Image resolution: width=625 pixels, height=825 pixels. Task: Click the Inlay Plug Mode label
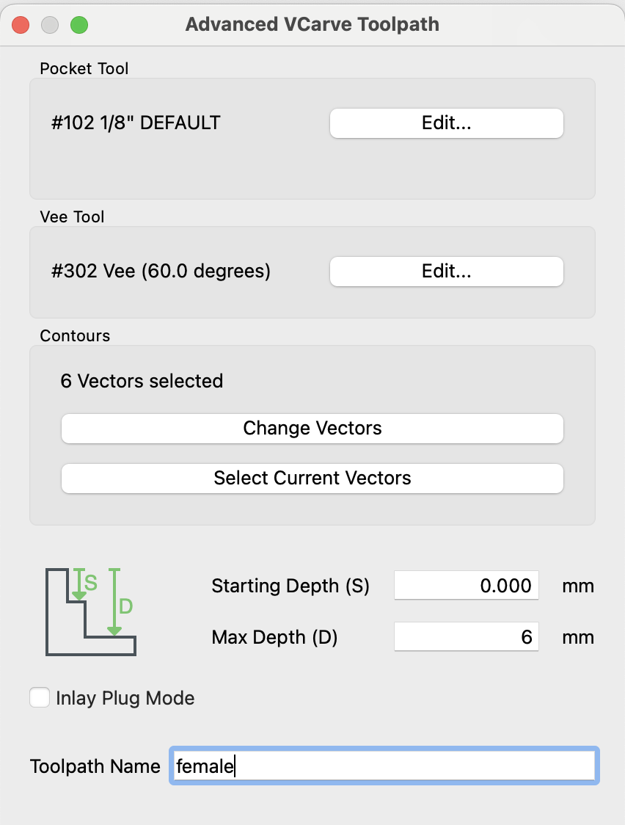125,698
